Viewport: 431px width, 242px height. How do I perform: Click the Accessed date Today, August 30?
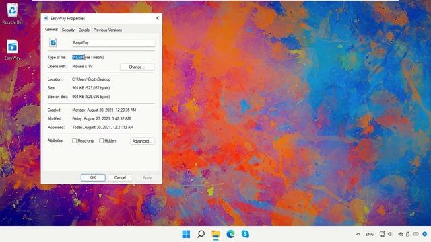tap(103, 127)
